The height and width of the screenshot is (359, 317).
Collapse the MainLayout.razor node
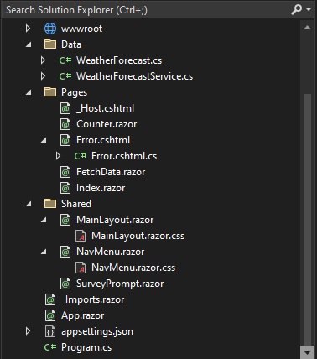44,220
